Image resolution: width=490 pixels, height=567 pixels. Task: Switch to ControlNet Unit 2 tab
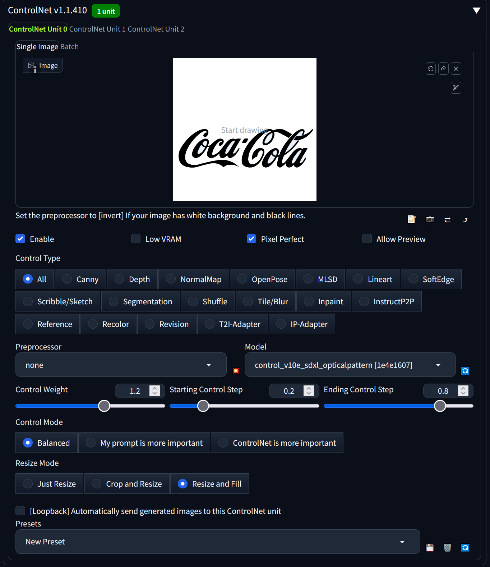tap(156, 29)
